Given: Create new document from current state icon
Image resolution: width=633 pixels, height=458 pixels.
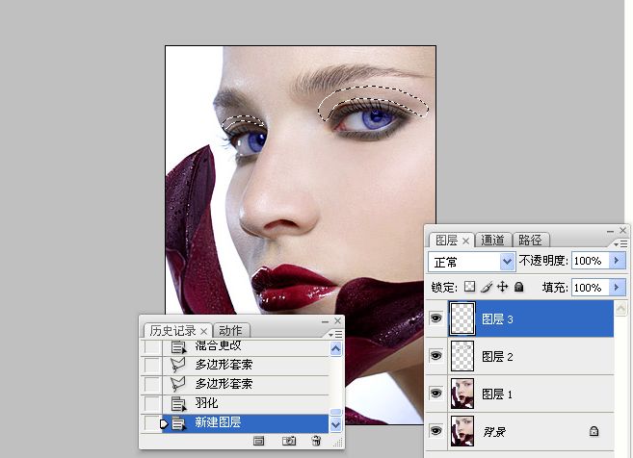Looking at the screenshot, I should click(259, 441).
